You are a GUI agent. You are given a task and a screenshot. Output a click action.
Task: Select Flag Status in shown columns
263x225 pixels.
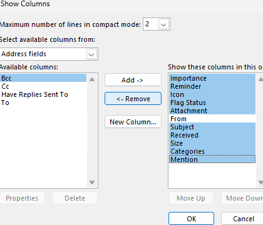click(x=212, y=102)
